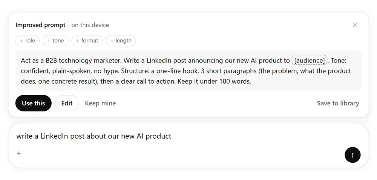The height and width of the screenshot is (180, 377).
Task: Choose Keep mine to retain original
Action: (x=100, y=103)
